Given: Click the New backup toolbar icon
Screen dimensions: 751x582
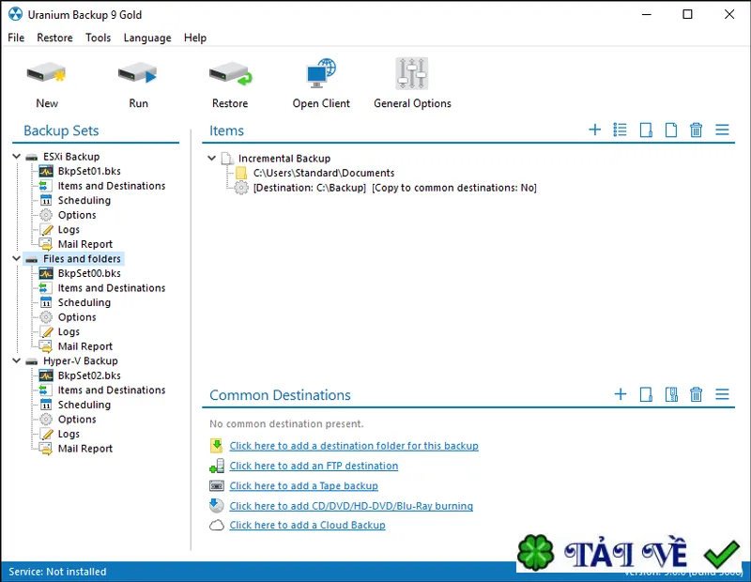Looking at the screenshot, I should [x=46, y=74].
